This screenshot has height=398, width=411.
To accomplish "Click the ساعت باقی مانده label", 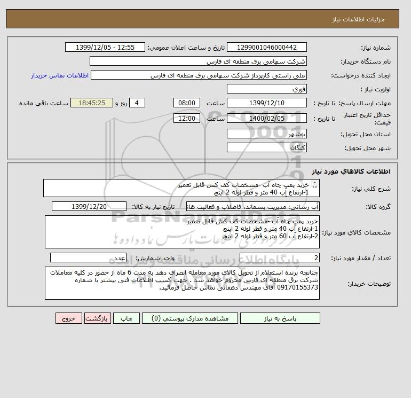I will (44, 103).
